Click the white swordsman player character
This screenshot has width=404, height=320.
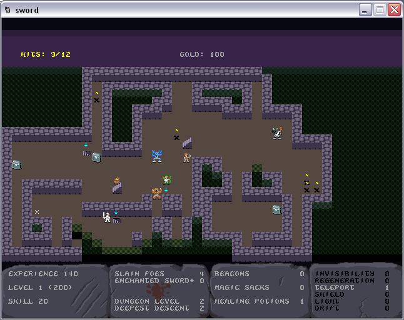[106, 217]
